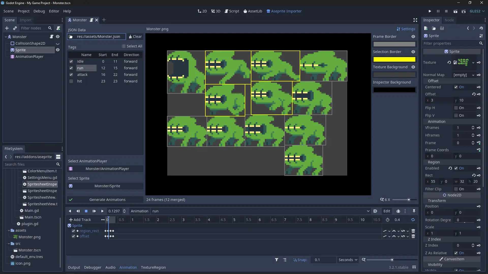Click Add Track button
The width and height of the screenshot is (488, 274).
coord(80,220)
